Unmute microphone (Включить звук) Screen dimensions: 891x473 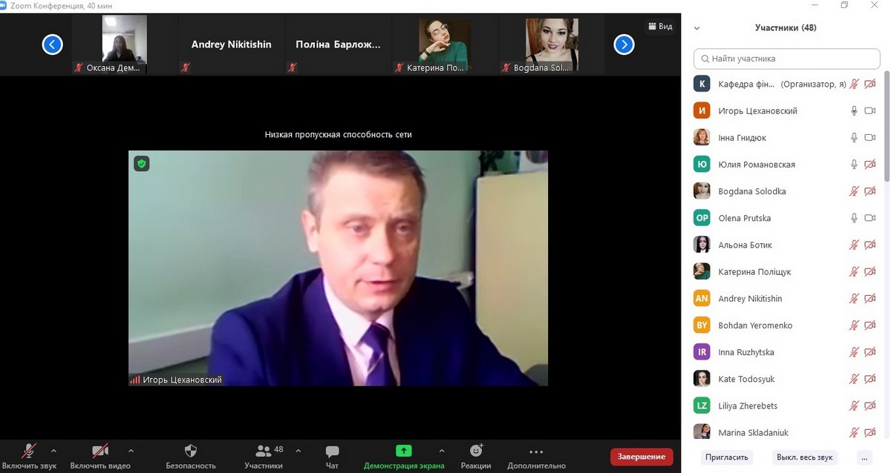30,451
